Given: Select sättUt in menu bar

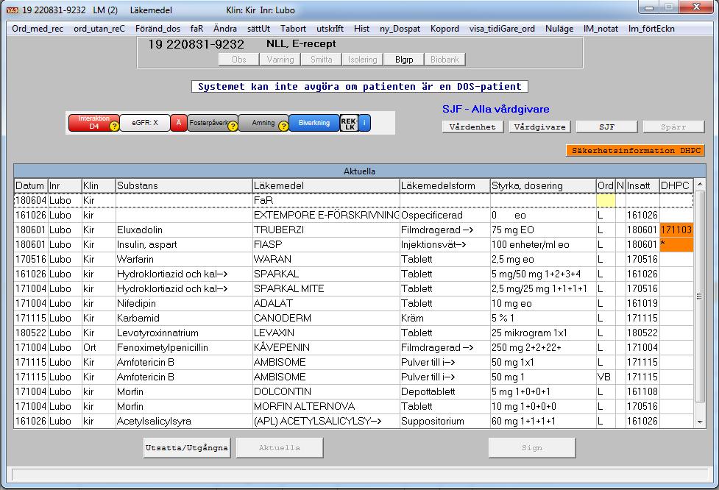Looking at the screenshot, I should click(x=258, y=29).
